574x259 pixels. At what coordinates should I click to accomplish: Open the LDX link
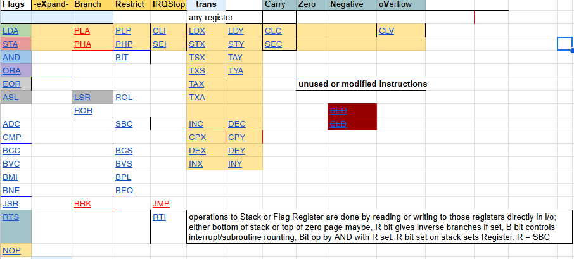[x=197, y=30]
